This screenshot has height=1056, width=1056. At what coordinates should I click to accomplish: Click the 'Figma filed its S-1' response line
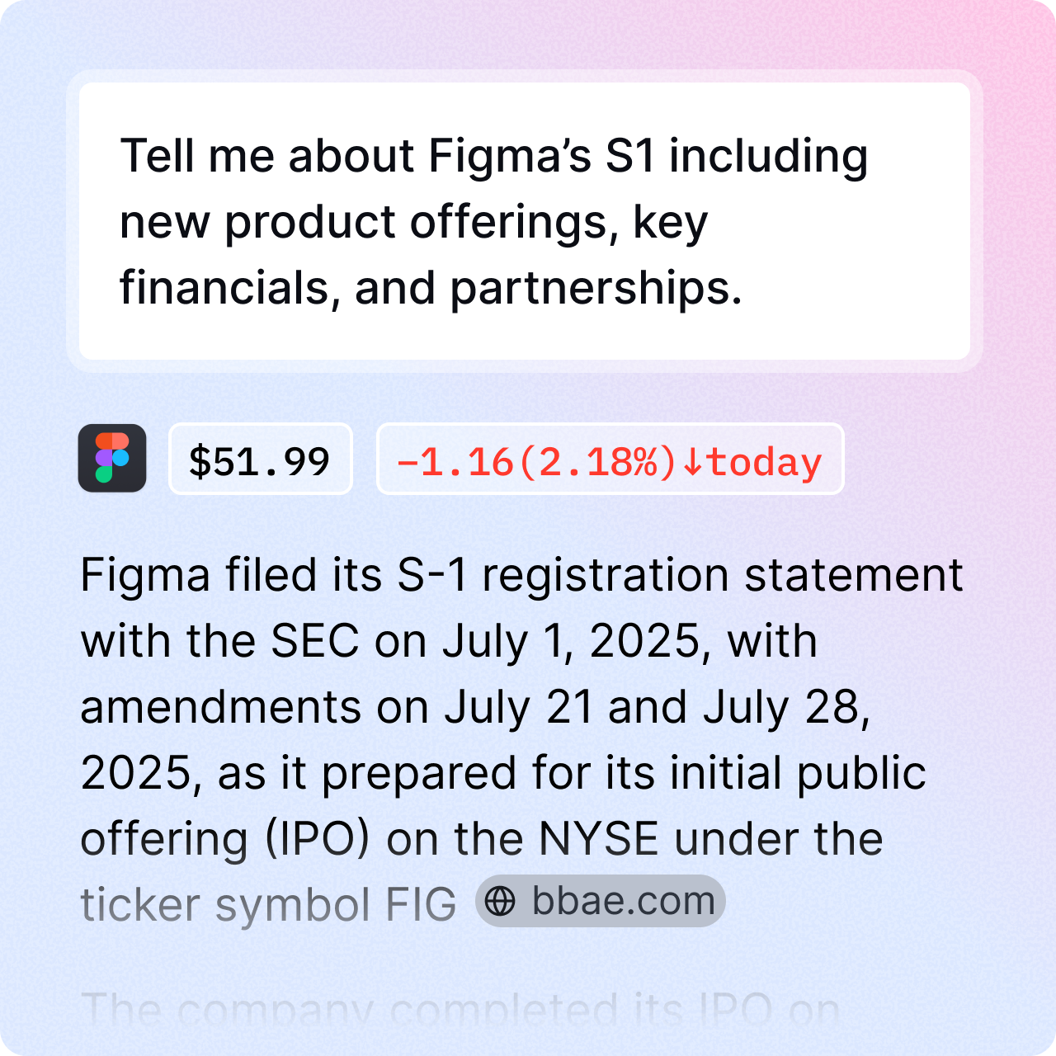point(521,575)
